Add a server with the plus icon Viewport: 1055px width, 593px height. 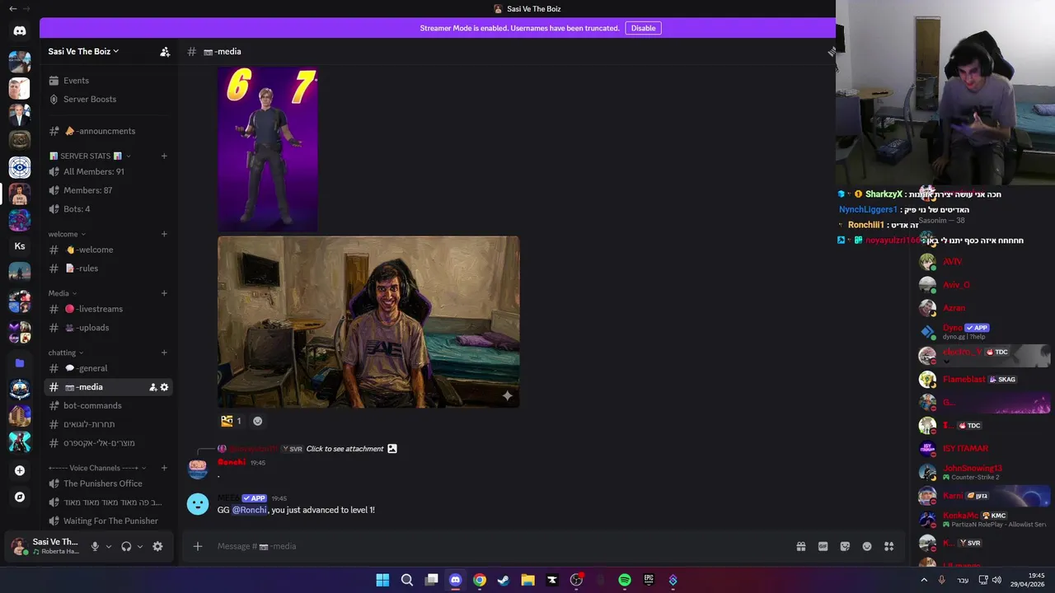point(20,470)
